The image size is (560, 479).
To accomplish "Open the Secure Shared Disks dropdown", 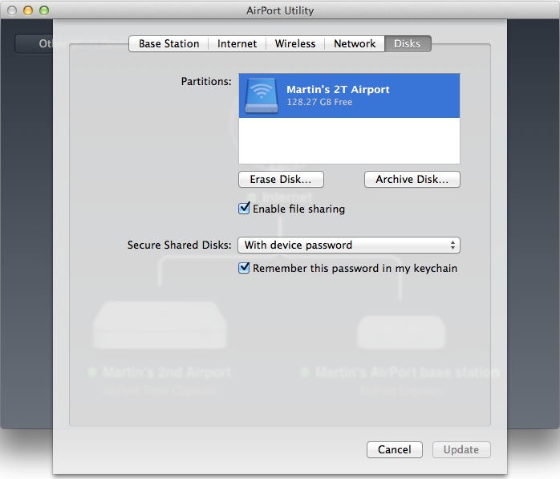I will (348, 245).
